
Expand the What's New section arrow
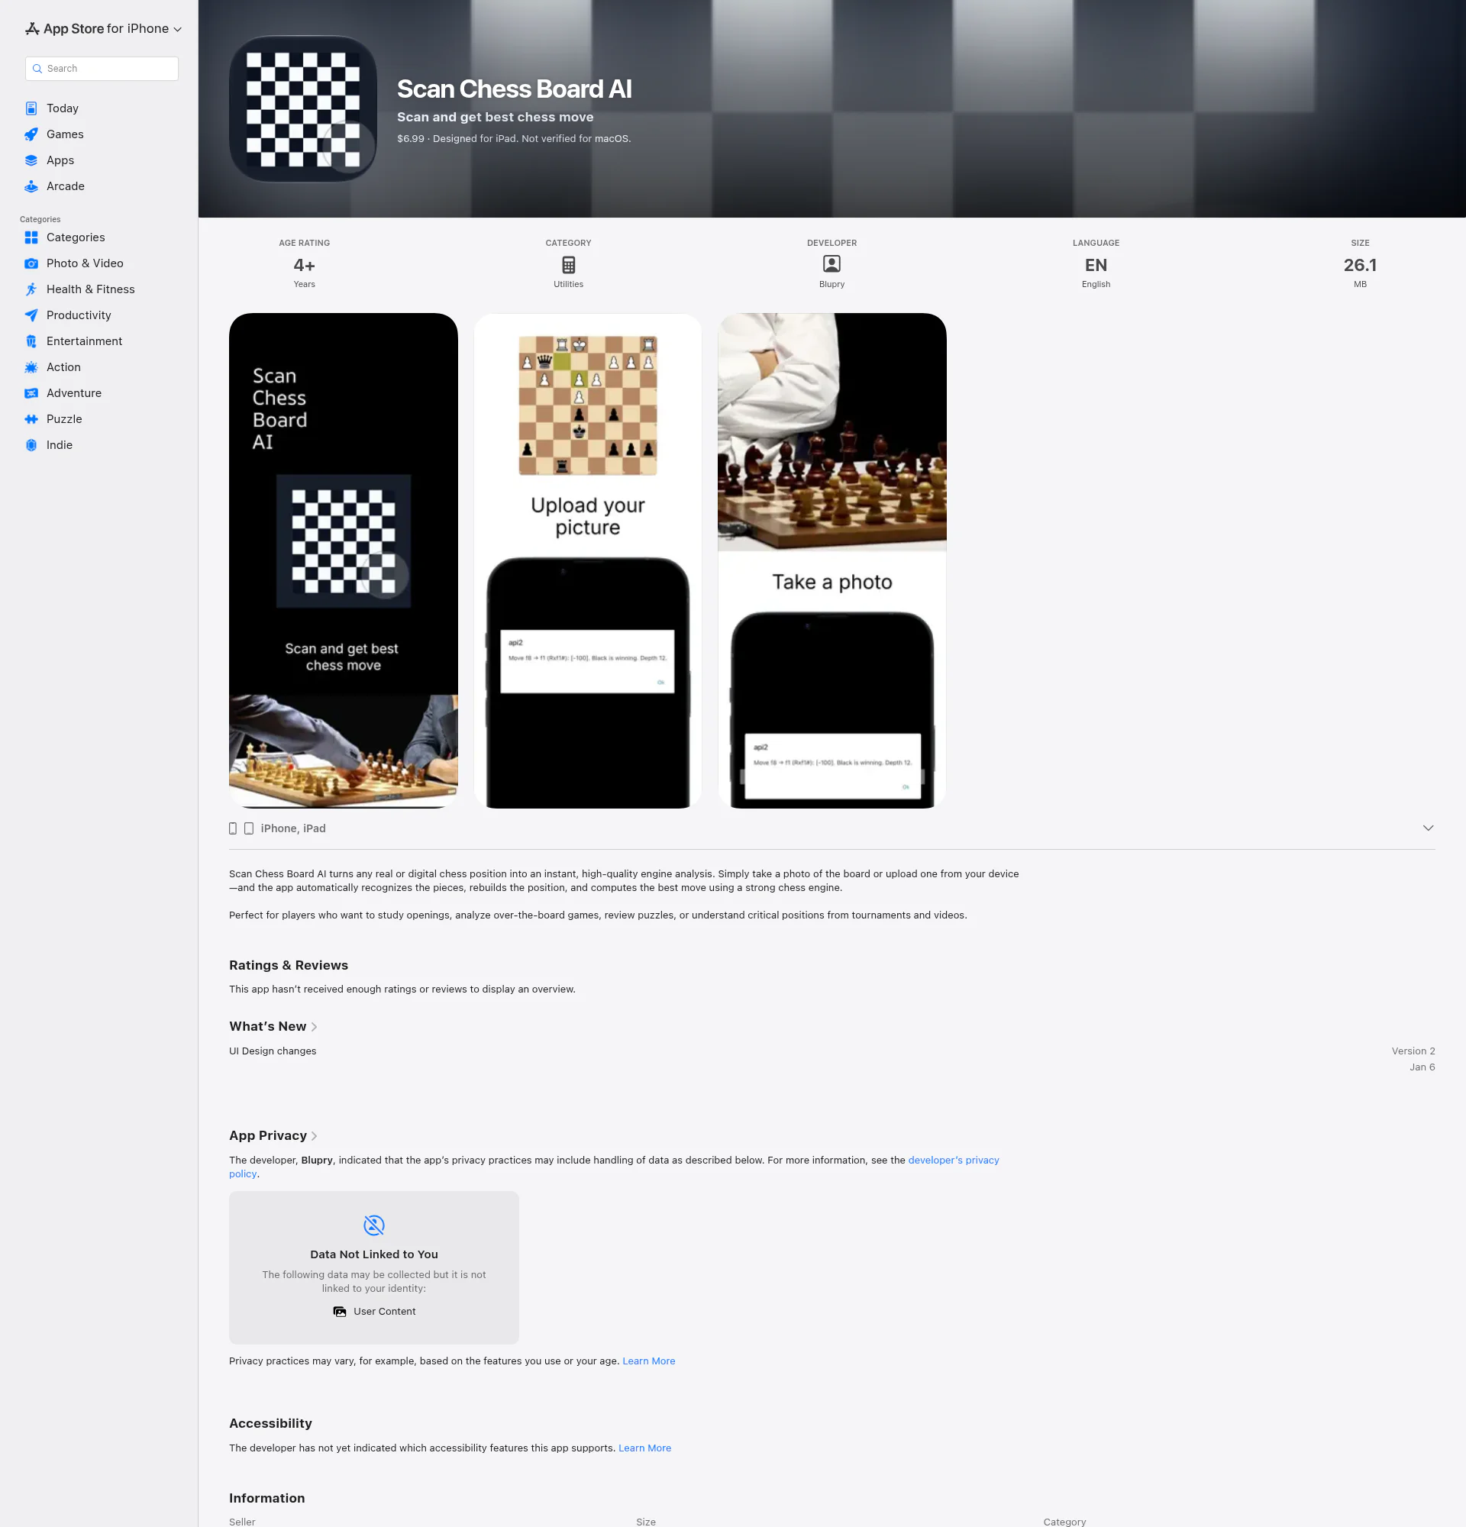(314, 1027)
